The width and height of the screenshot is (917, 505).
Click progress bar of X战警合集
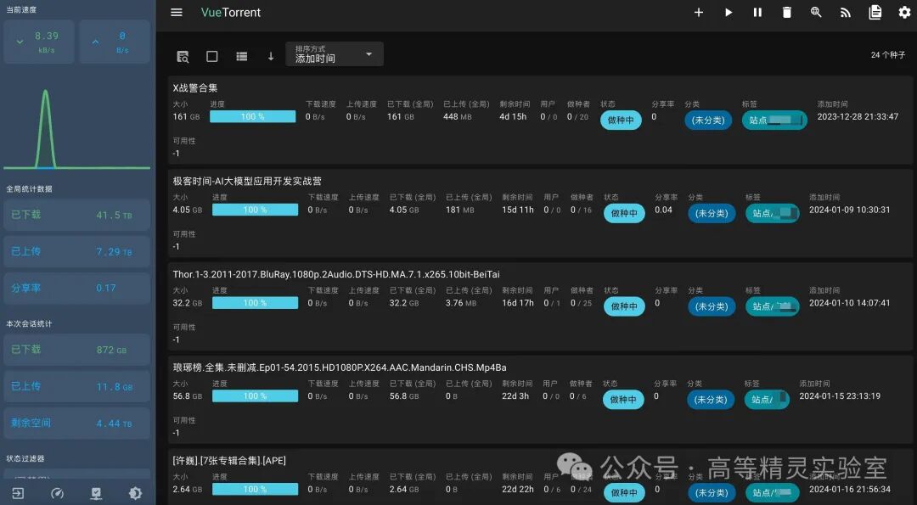tap(253, 116)
